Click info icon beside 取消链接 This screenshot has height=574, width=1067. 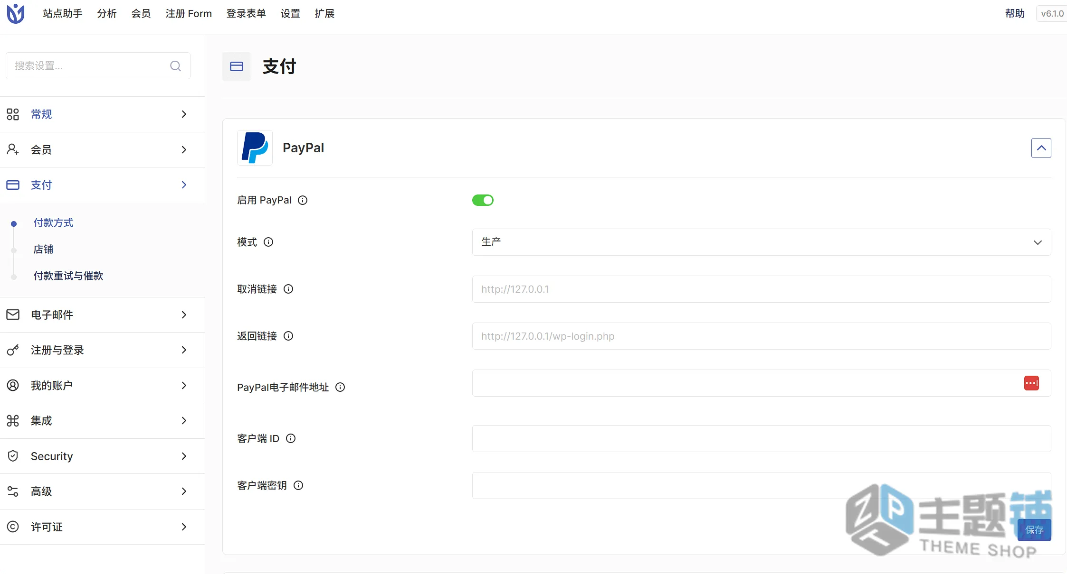[x=288, y=289]
